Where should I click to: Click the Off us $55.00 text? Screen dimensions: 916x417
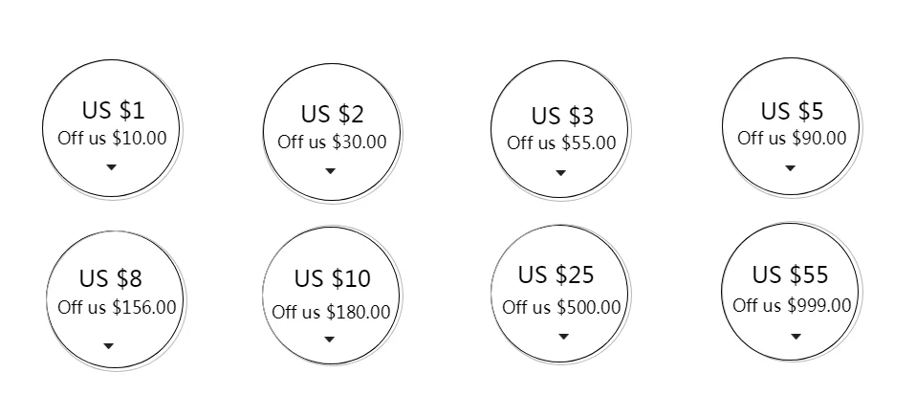point(561,143)
